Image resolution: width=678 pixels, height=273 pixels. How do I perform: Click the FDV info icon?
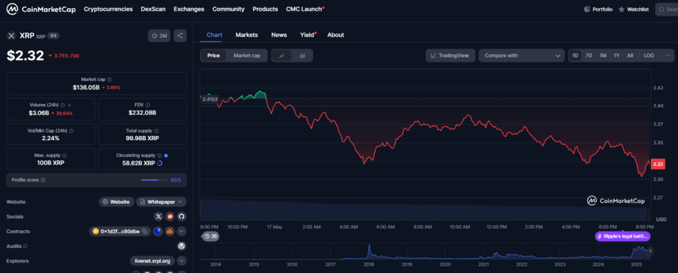pos(148,105)
